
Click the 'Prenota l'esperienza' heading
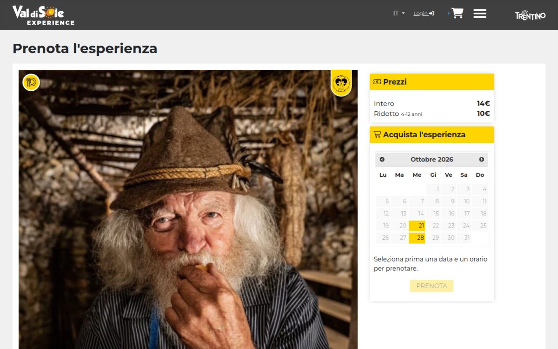85,48
